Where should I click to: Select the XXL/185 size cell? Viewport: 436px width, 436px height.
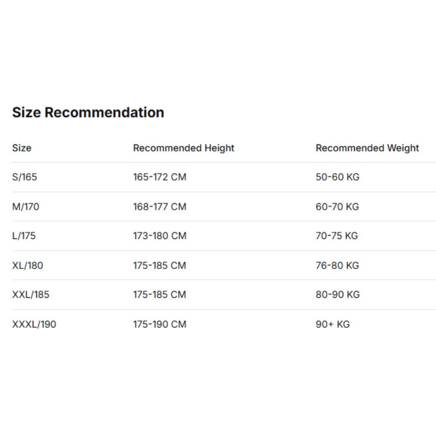(31, 295)
